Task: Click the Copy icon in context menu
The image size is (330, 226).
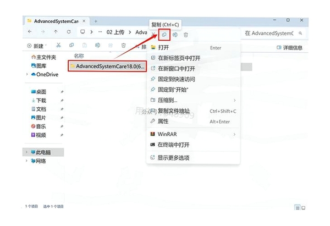Action: tap(164, 35)
